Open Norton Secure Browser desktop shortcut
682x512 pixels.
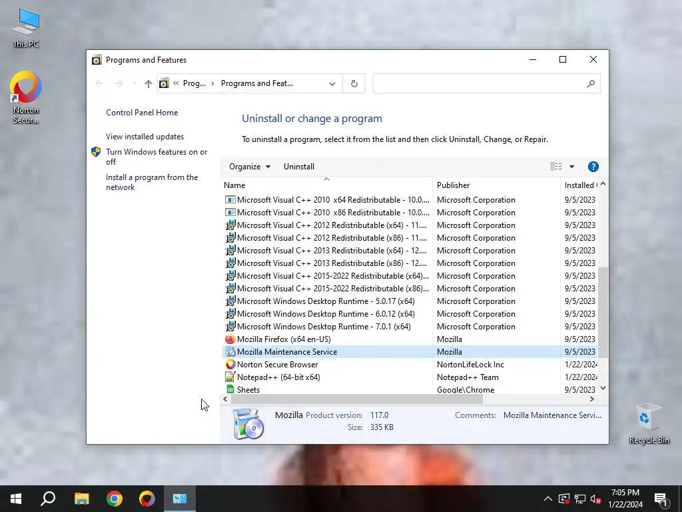click(26, 97)
